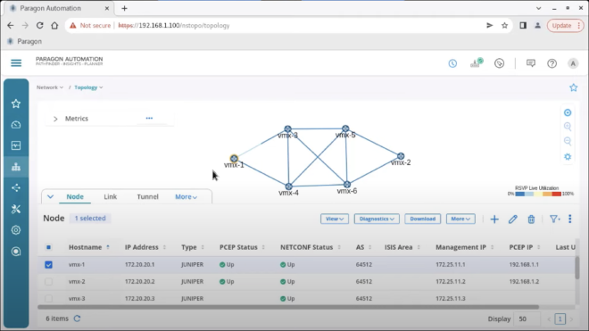Viewport: 589px width, 331px height.
Task: Open the bottom circular sidebar icon
Action: 16,252
